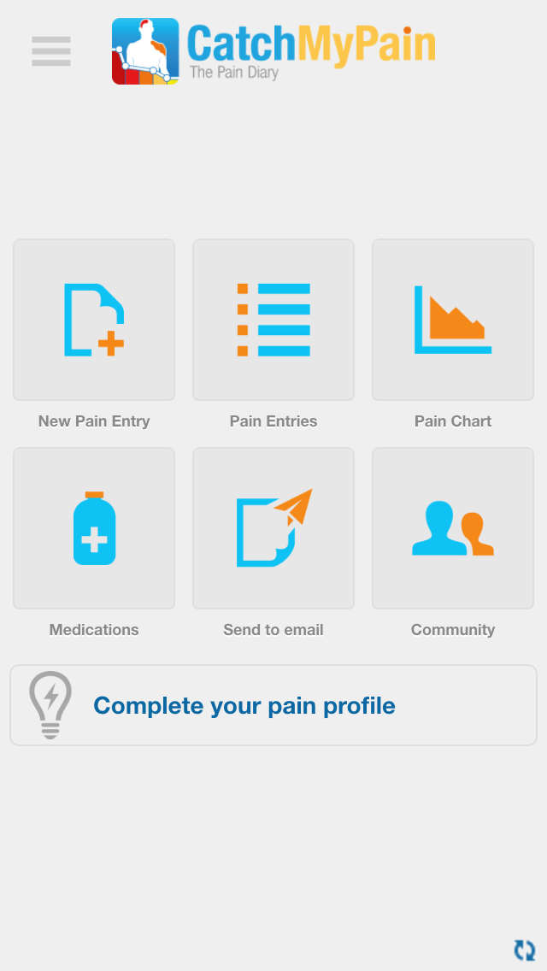Image resolution: width=547 pixels, height=971 pixels.
Task: Click the Send to email label
Action: click(x=273, y=630)
